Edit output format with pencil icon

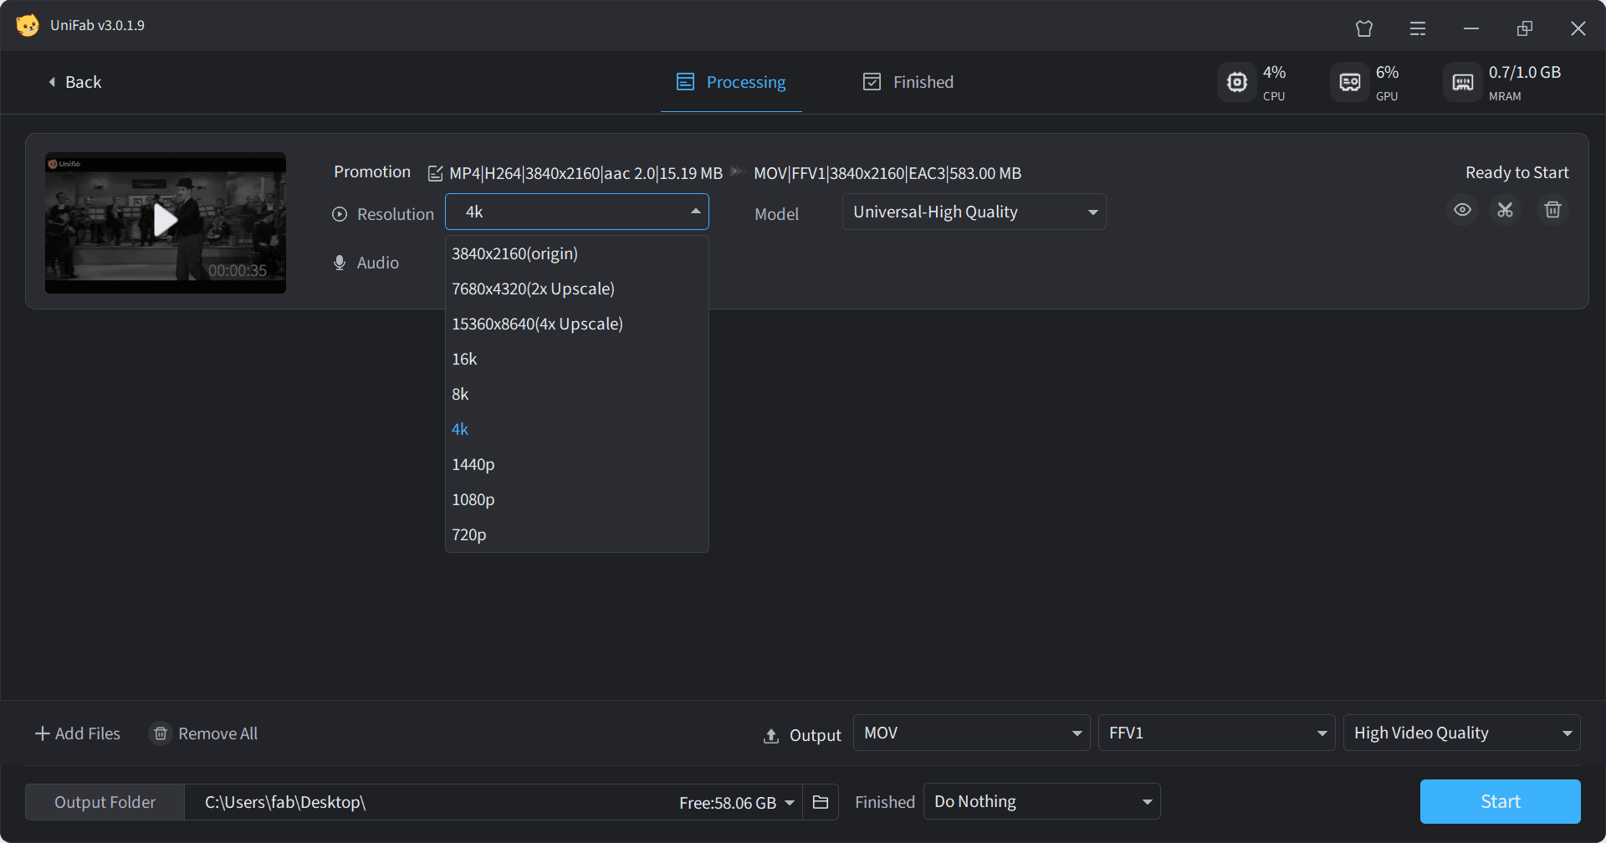435,173
